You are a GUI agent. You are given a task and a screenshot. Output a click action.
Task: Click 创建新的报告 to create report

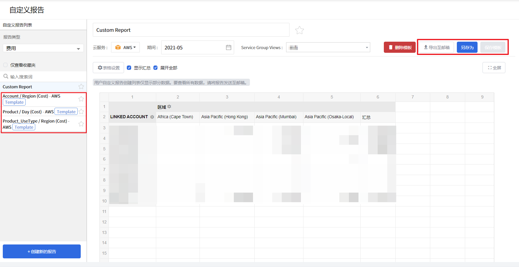[x=42, y=252]
